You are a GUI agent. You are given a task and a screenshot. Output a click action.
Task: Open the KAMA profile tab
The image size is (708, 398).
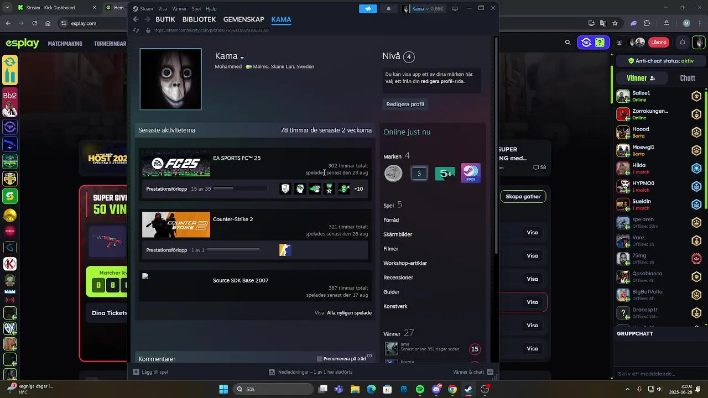[281, 19]
